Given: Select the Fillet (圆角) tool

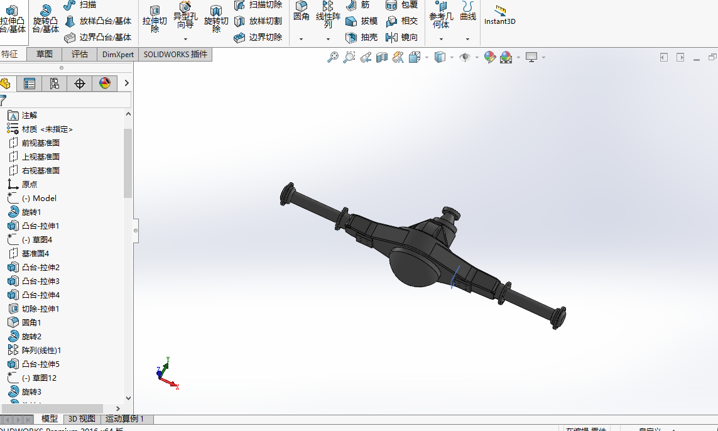Looking at the screenshot, I should click(x=302, y=11).
